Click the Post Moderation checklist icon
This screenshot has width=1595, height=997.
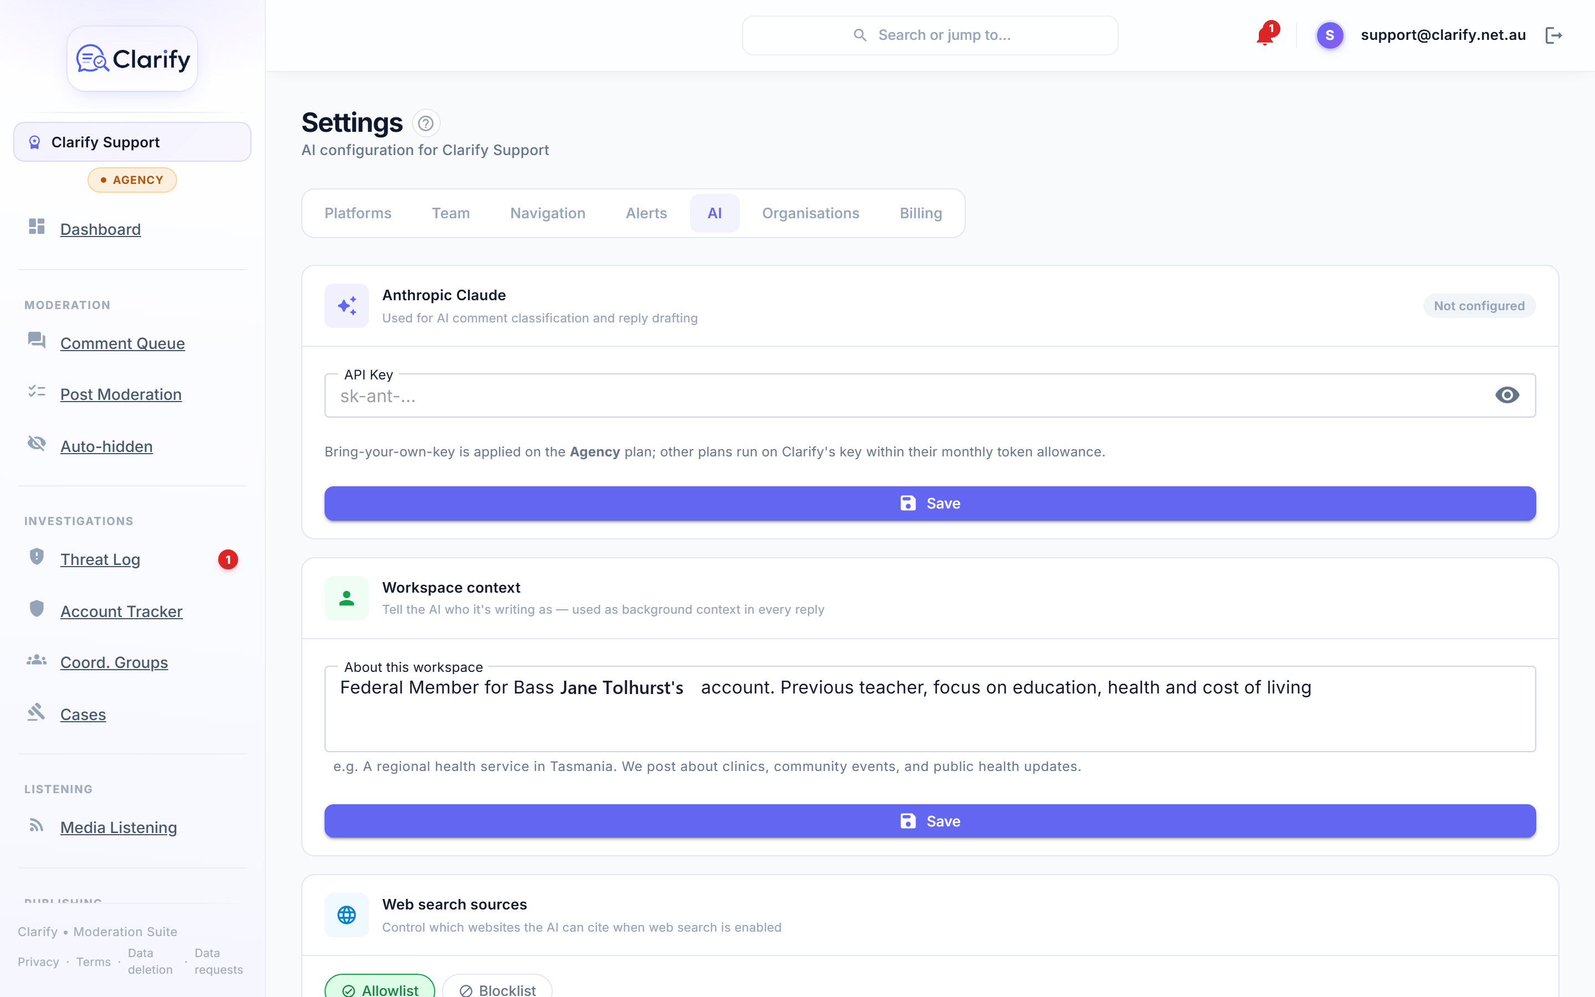point(37,392)
